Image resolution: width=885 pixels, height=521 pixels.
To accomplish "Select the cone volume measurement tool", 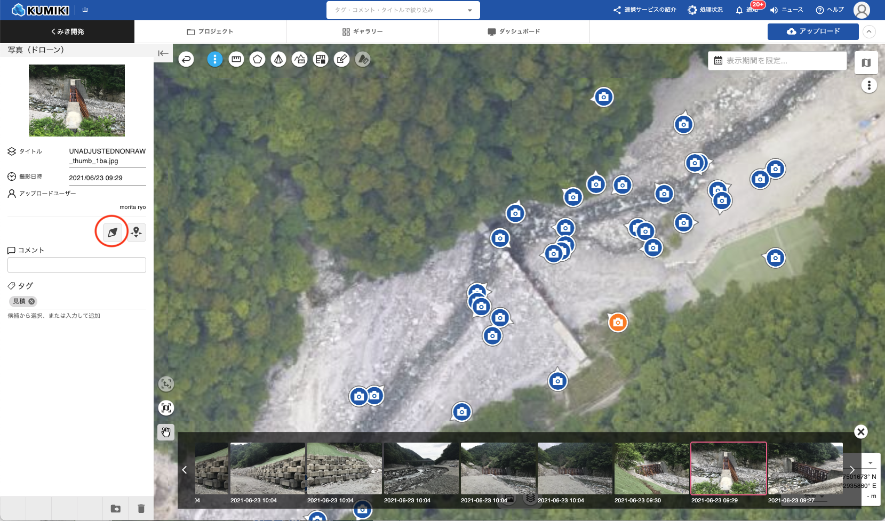I will click(x=278, y=59).
